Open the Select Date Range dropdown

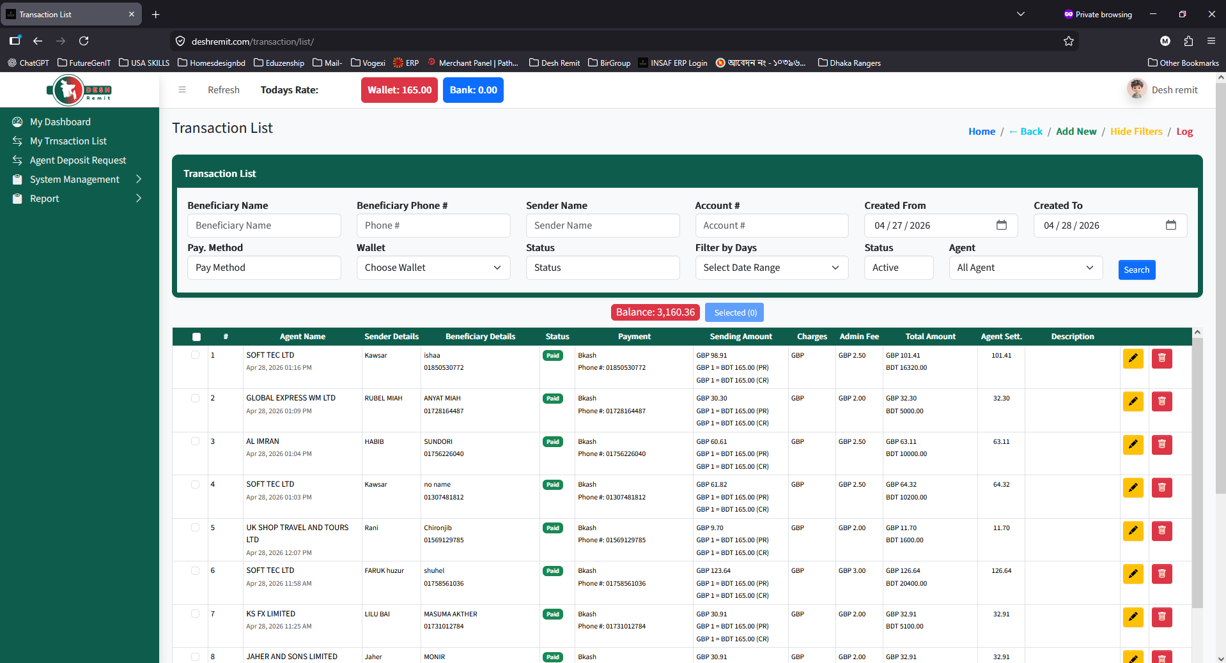point(772,268)
